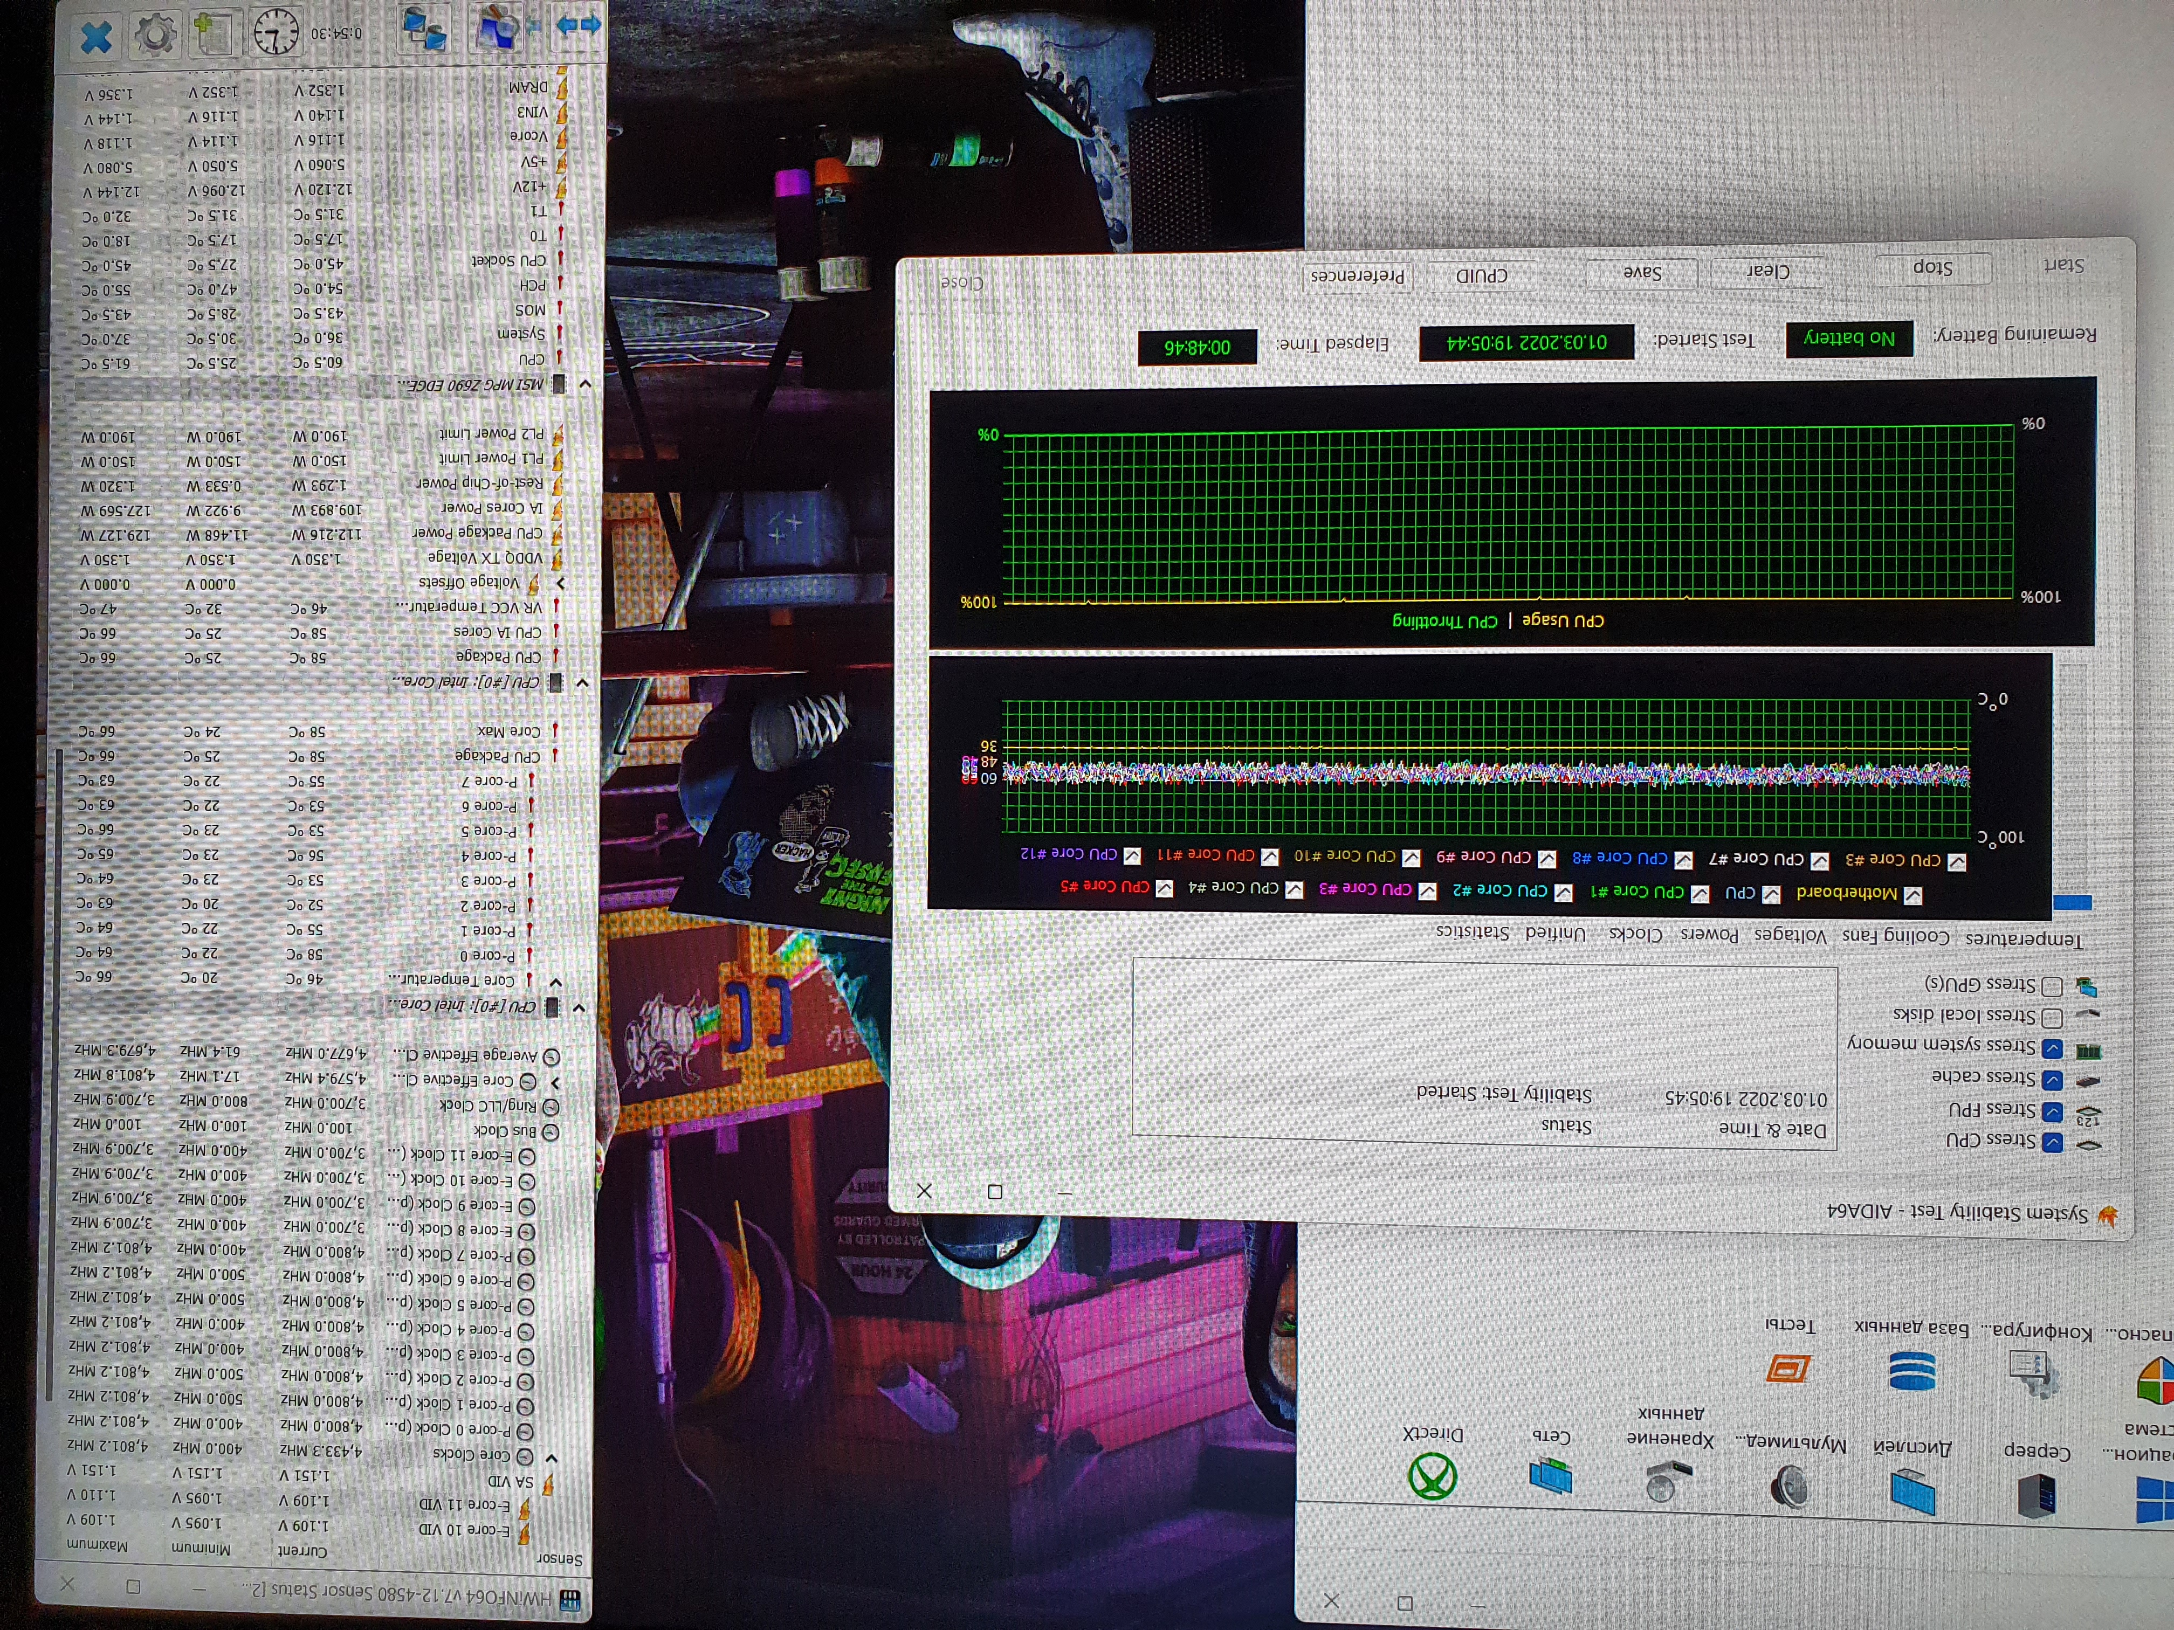This screenshot has height=1630, width=2174.
Task: Uncheck the Motherboard graph checkbox
Action: pos(1912,895)
